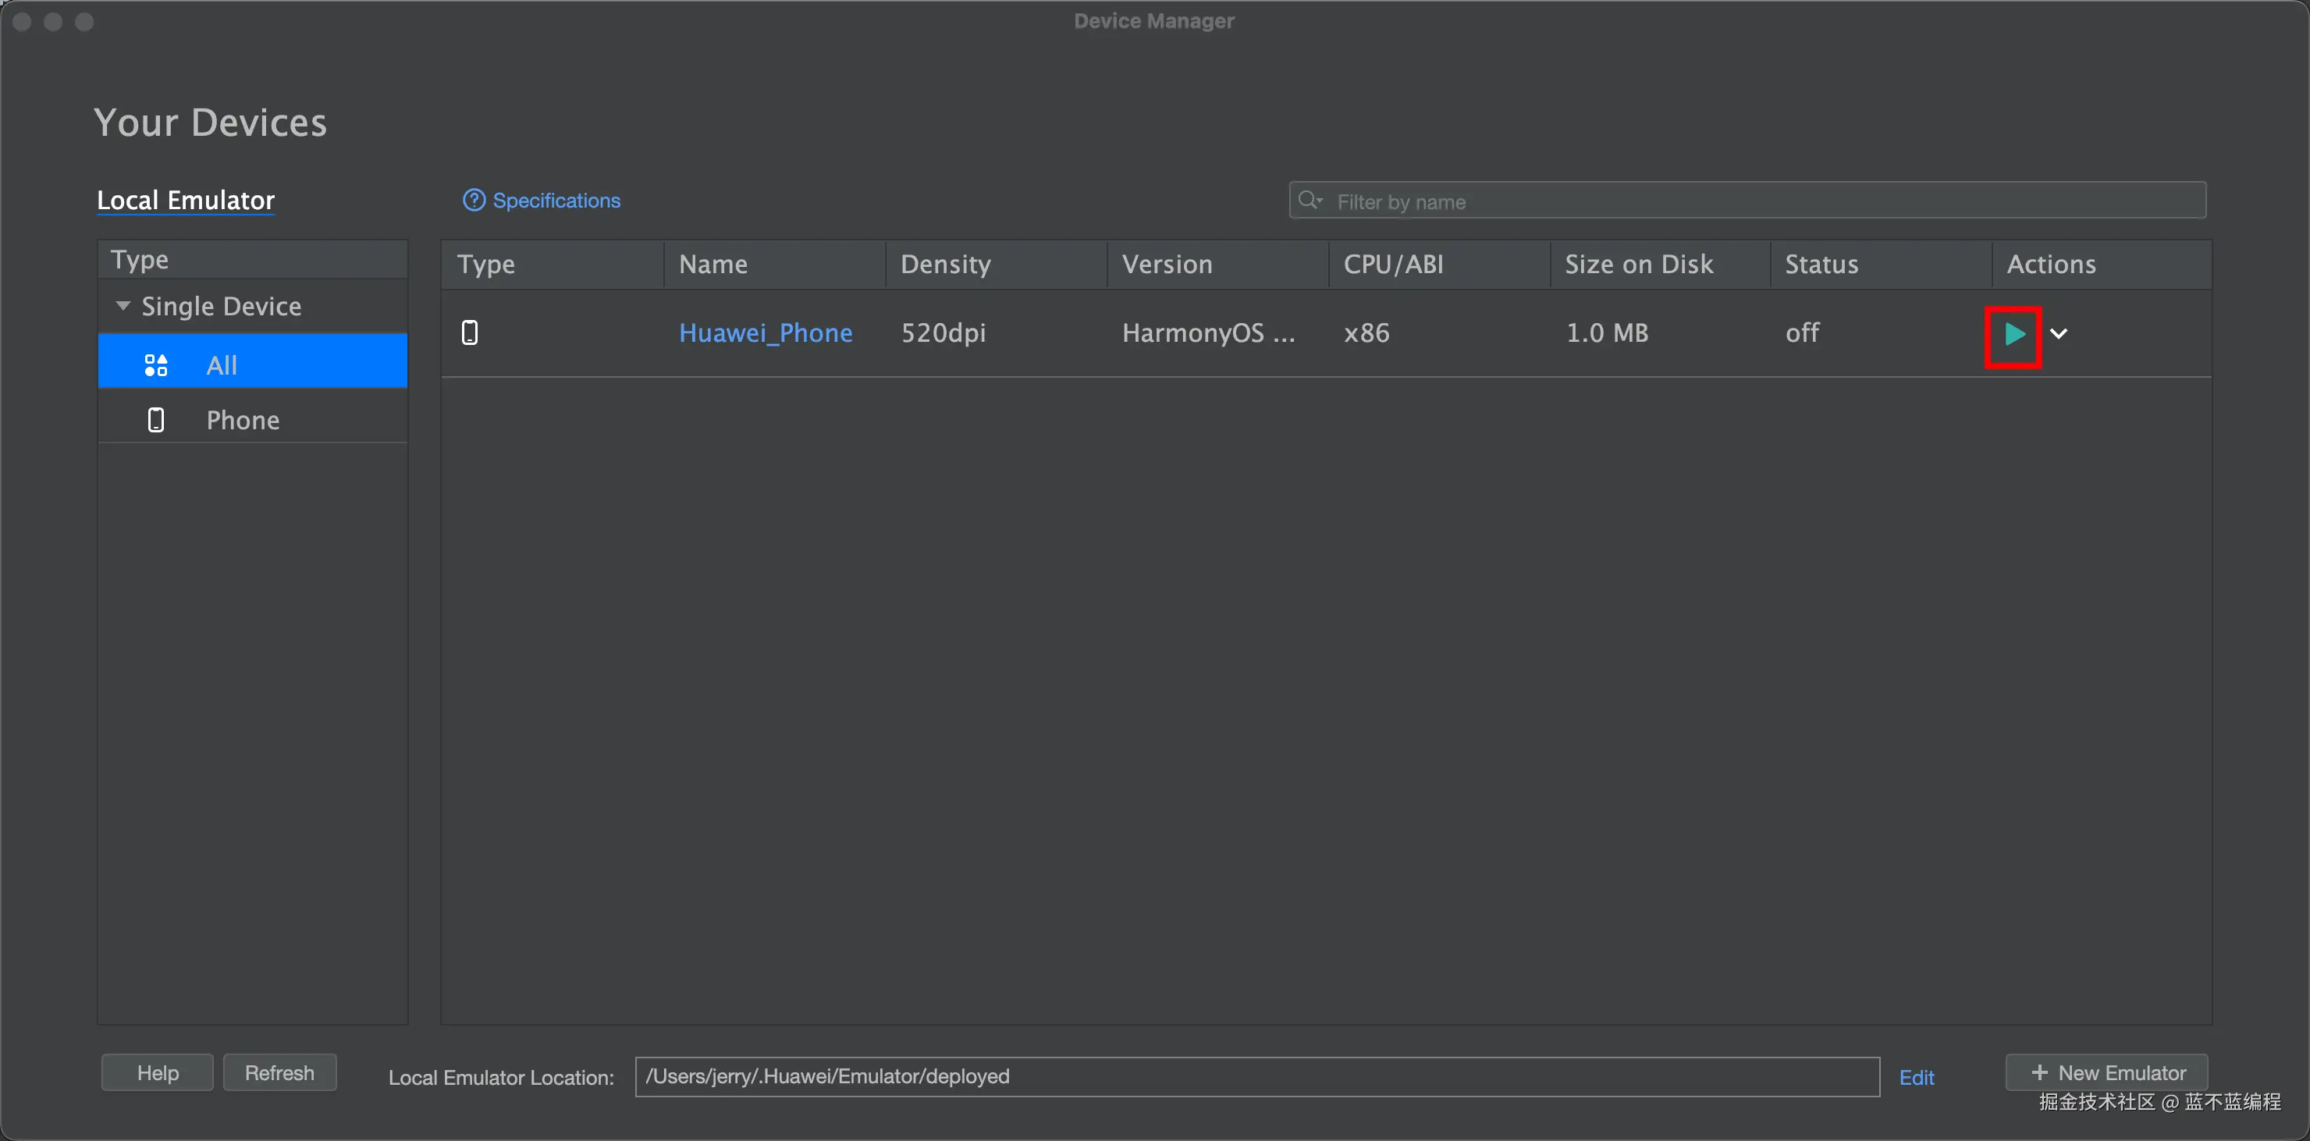Click phone type icon in Huawei_Phone row
Viewport: 2310px width, 1141px height.
469,332
